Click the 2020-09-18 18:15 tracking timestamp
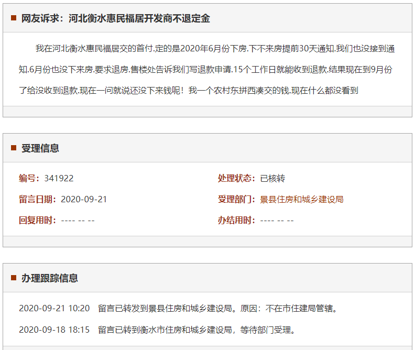Screen dimensions: 415x350 (x=54, y=330)
